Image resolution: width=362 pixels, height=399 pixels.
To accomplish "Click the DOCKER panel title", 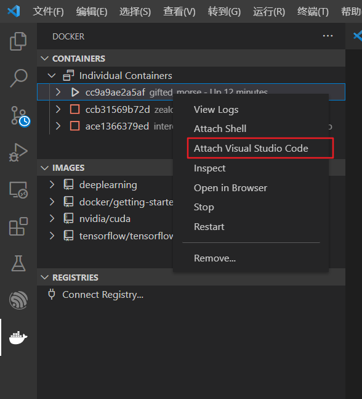I will pyautogui.click(x=68, y=36).
